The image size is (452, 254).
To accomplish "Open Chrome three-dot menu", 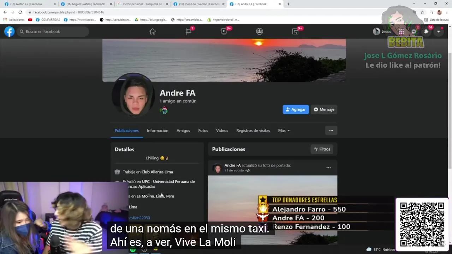I will [x=447, y=12].
